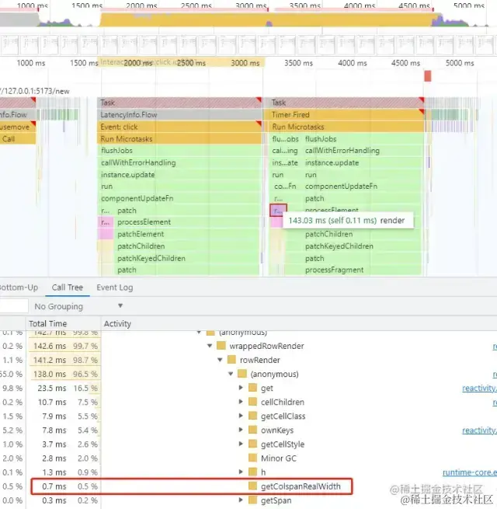Click the Minor GC activity icon

point(252,458)
